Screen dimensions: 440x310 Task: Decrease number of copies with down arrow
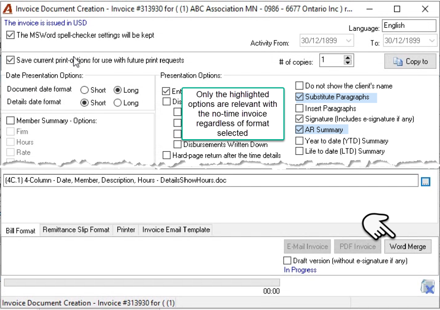click(x=348, y=63)
